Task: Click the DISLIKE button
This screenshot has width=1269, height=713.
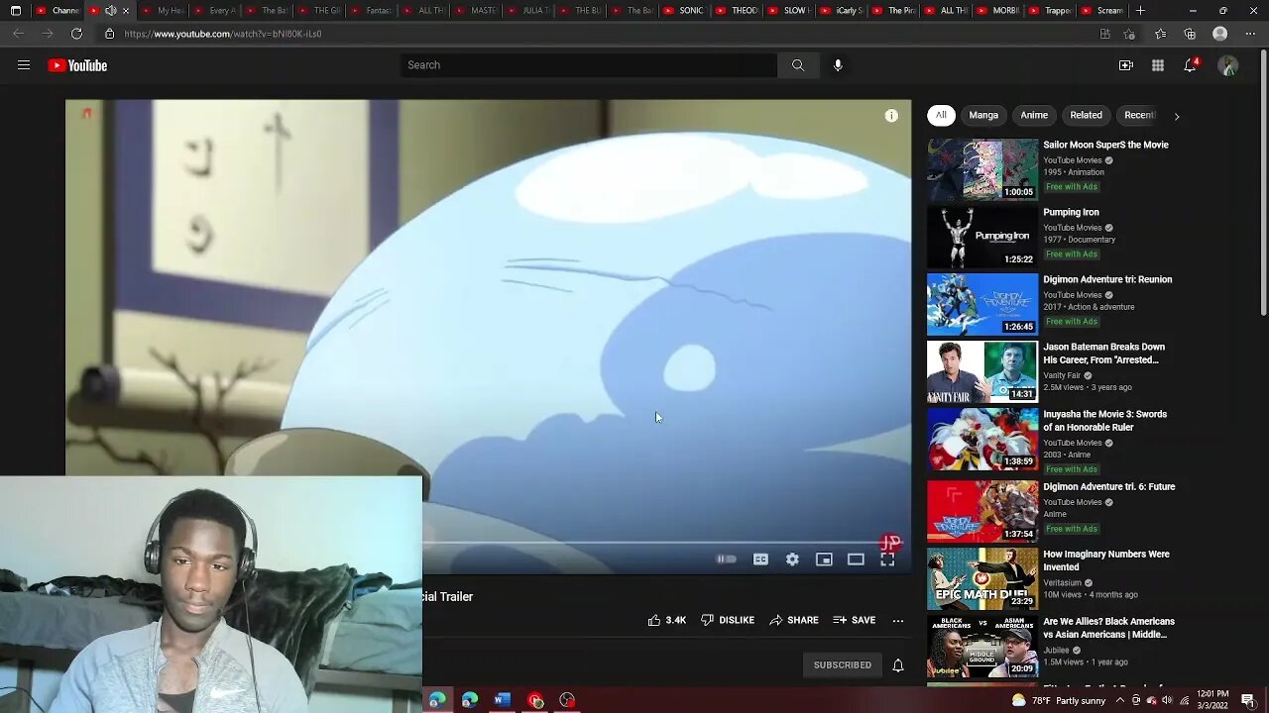Action: [x=728, y=620]
